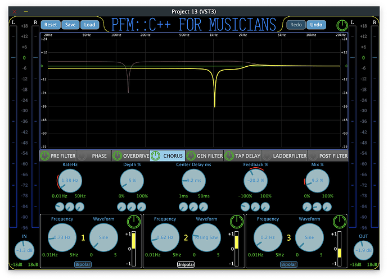The image size is (388, 280).
Task: Toggle LFO 1 Bipolar mode button
Action: (x=83, y=264)
